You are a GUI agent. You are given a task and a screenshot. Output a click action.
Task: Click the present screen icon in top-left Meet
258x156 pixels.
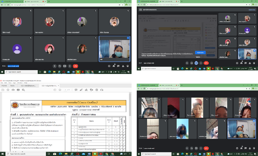pyautogui.click(x=65, y=66)
